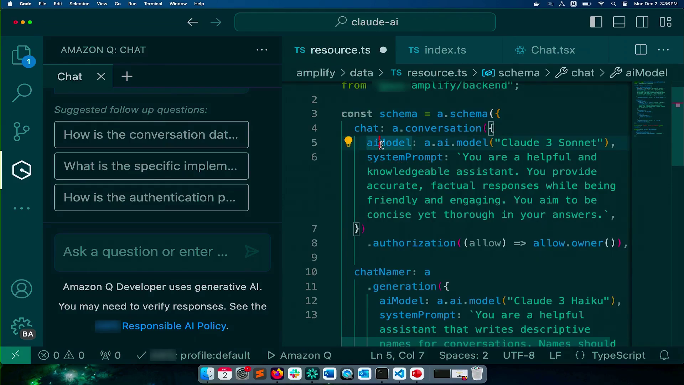Select the Amazon Q icon in activity bar
Viewport: 684px width, 385px height.
pyautogui.click(x=22, y=170)
